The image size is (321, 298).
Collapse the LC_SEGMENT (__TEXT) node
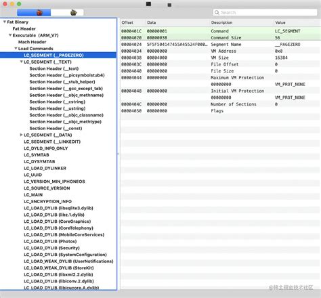point(22,62)
